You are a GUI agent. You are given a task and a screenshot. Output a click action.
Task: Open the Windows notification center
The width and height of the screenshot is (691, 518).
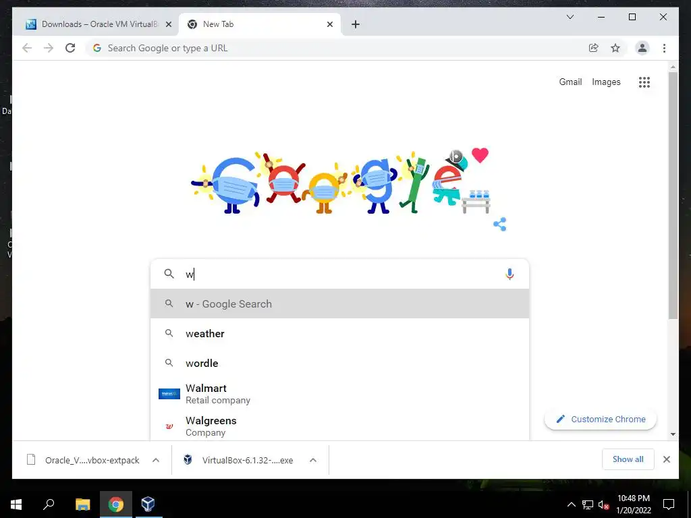tap(669, 505)
